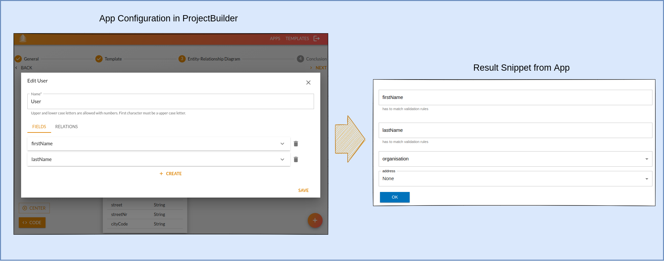This screenshot has height=261, width=664.
Task: Click the General step checkmark icon
Action: (x=18, y=59)
